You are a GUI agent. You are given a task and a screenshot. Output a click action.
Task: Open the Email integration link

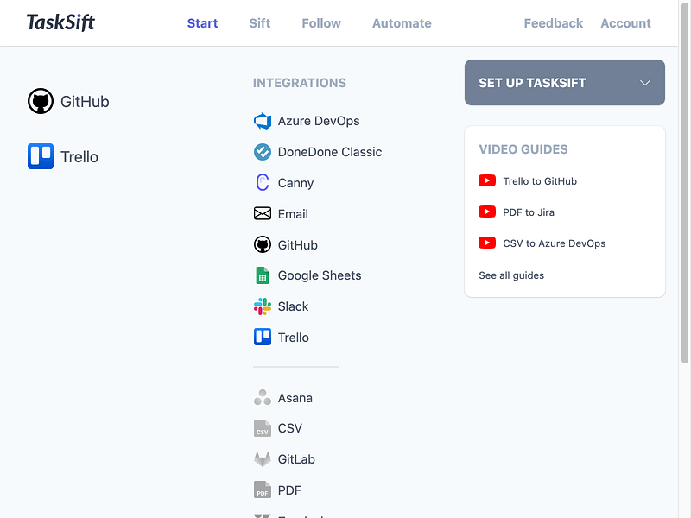(293, 214)
